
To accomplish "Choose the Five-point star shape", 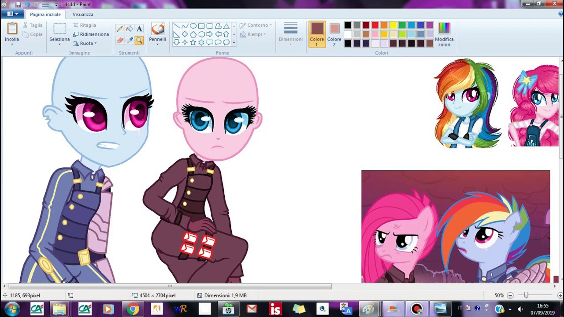I will coord(193,42).
